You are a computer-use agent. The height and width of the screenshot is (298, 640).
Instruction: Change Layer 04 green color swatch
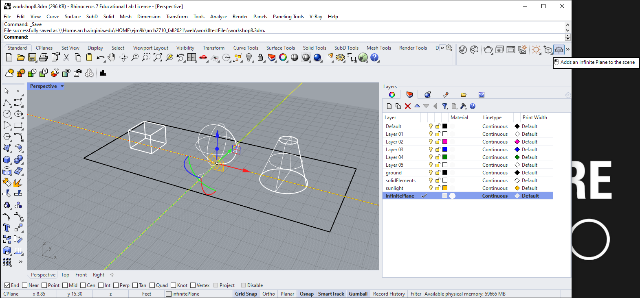click(x=445, y=157)
